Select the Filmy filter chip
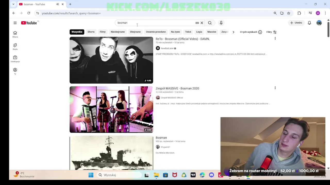Image resolution: width=330 pixels, height=185 pixels. click(x=103, y=32)
